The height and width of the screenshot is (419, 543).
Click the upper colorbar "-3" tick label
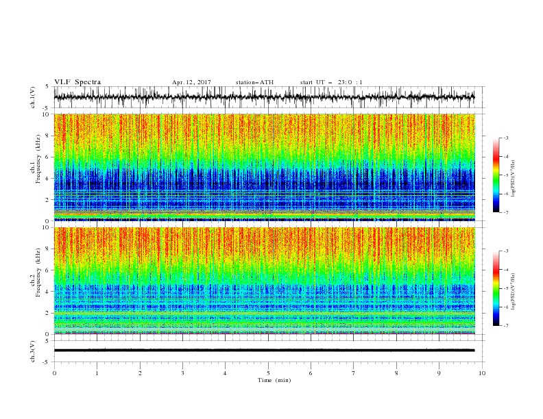click(x=506, y=138)
